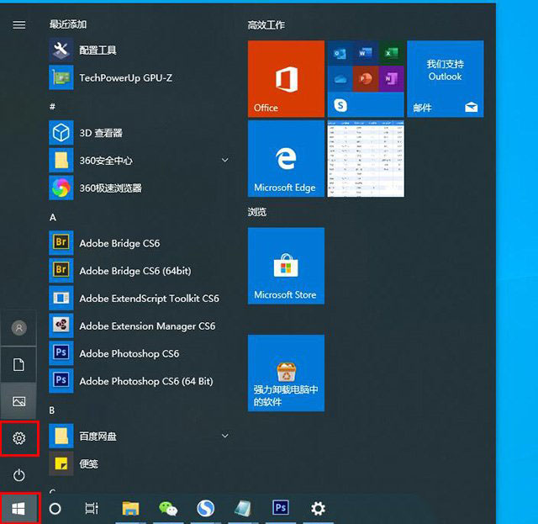
Task: Open Cortana search circle on taskbar
Action: [x=55, y=509]
